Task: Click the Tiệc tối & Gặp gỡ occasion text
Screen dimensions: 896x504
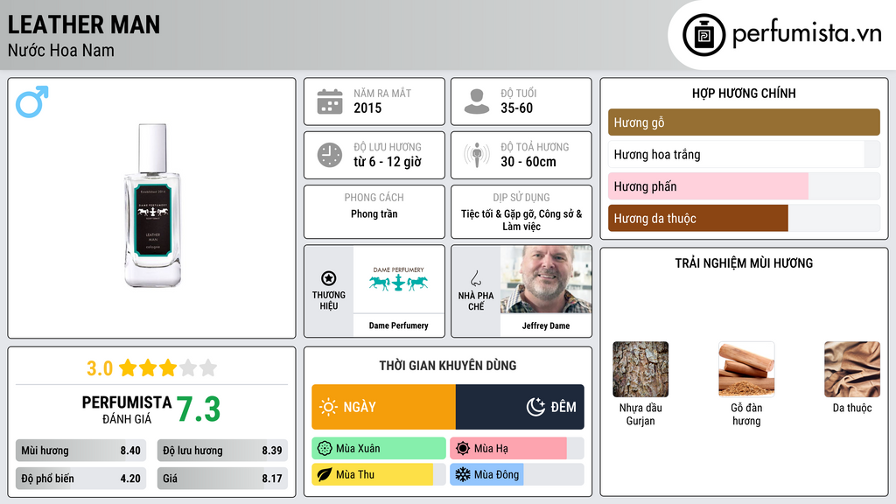Action: click(521, 220)
